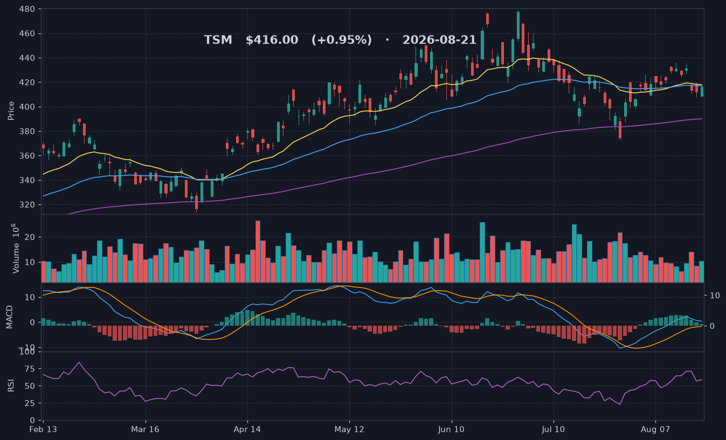Select the RSI axis label
Screen dimensions: 726x440
11,386
